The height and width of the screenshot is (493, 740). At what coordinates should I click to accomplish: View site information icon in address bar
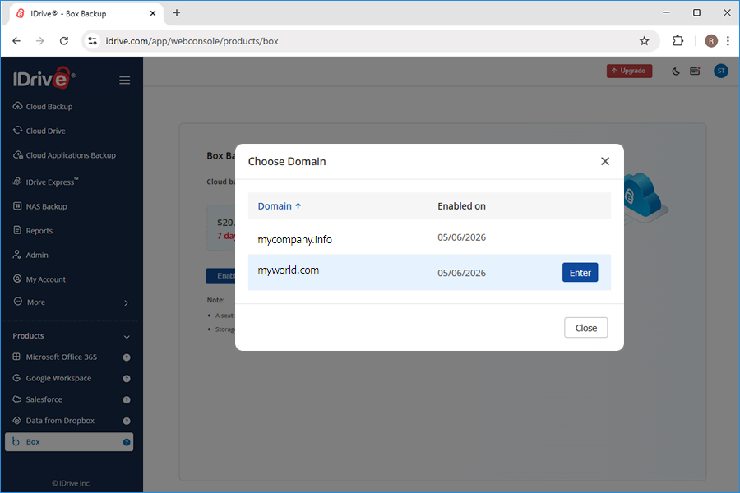click(x=93, y=41)
